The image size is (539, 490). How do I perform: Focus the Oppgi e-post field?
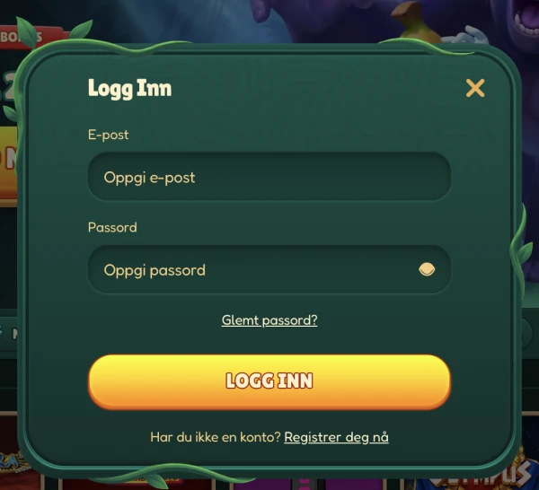click(x=269, y=177)
